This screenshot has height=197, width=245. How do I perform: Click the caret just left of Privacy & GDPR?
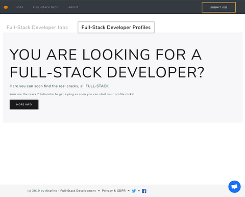click(99, 191)
